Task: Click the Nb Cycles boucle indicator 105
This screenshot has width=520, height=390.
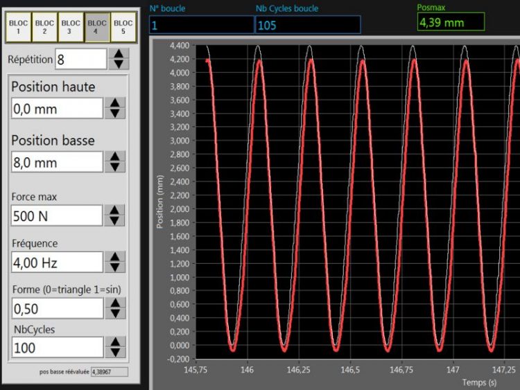Action: (308, 25)
